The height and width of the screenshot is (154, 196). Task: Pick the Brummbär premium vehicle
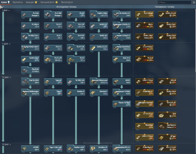144,126
